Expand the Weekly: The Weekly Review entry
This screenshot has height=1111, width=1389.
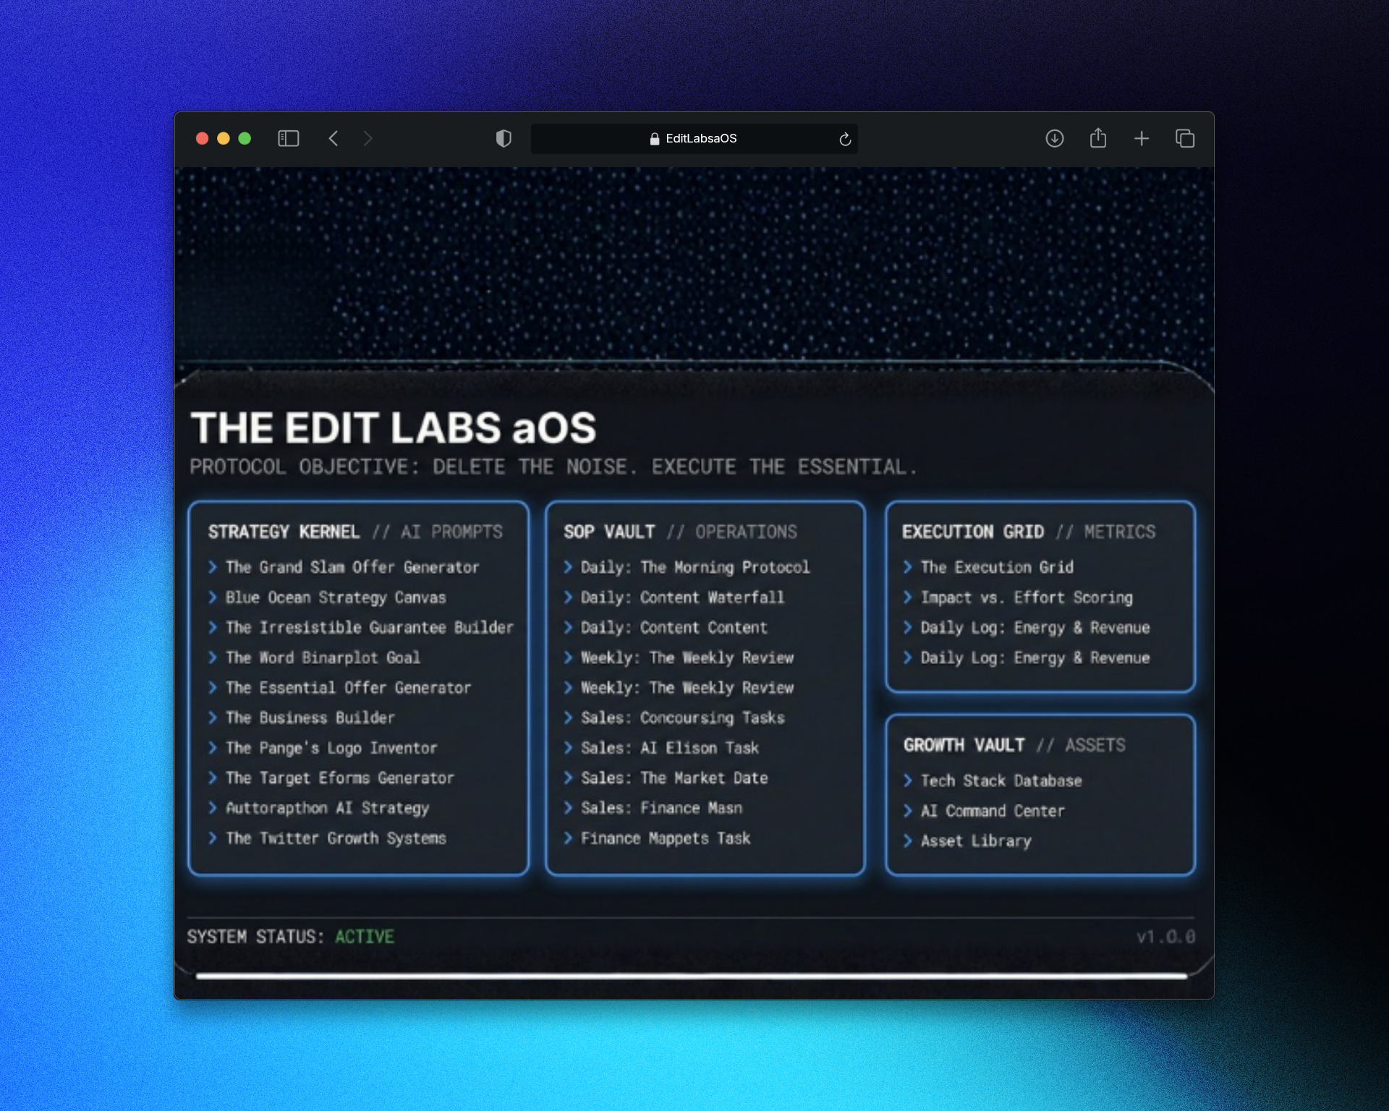(x=687, y=657)
